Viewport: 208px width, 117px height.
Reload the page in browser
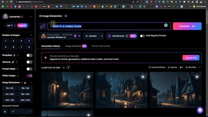(x=11, y=2)
